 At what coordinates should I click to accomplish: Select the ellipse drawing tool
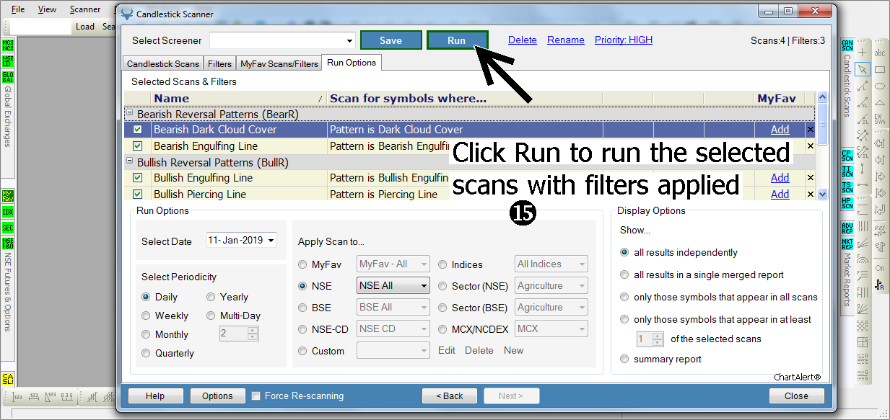tap(880, 86)
